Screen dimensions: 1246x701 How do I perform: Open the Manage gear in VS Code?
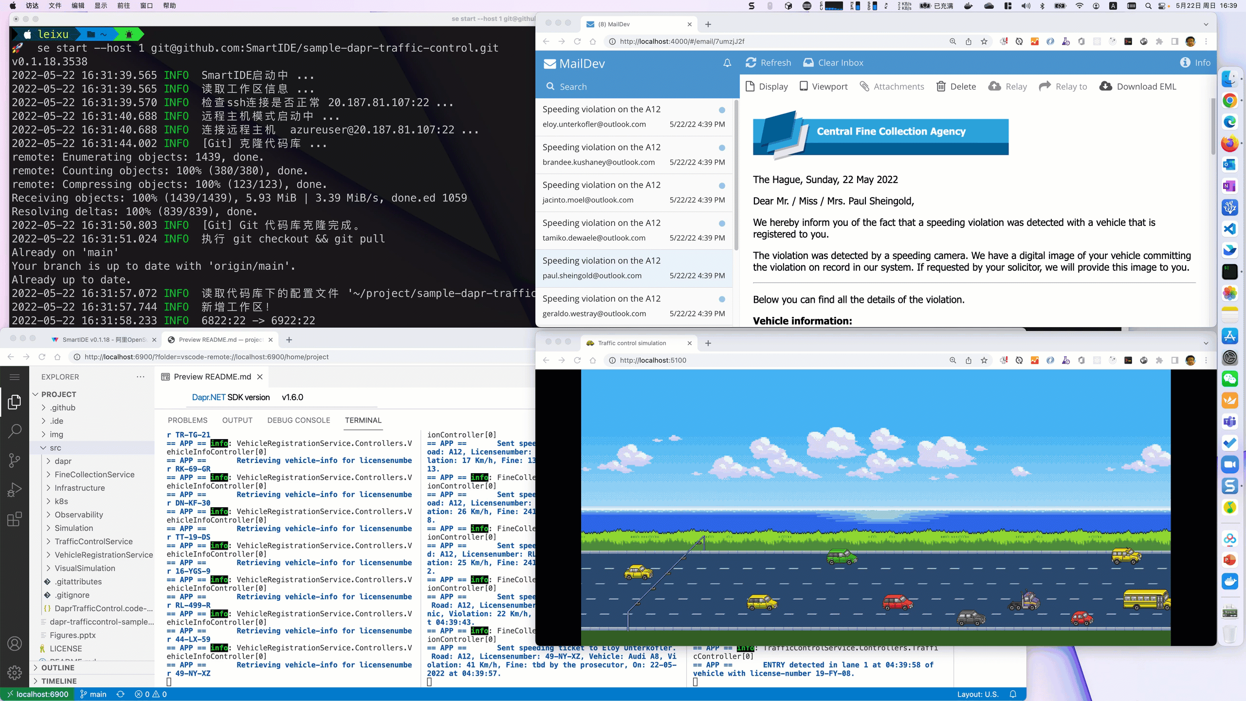point(15,672)
